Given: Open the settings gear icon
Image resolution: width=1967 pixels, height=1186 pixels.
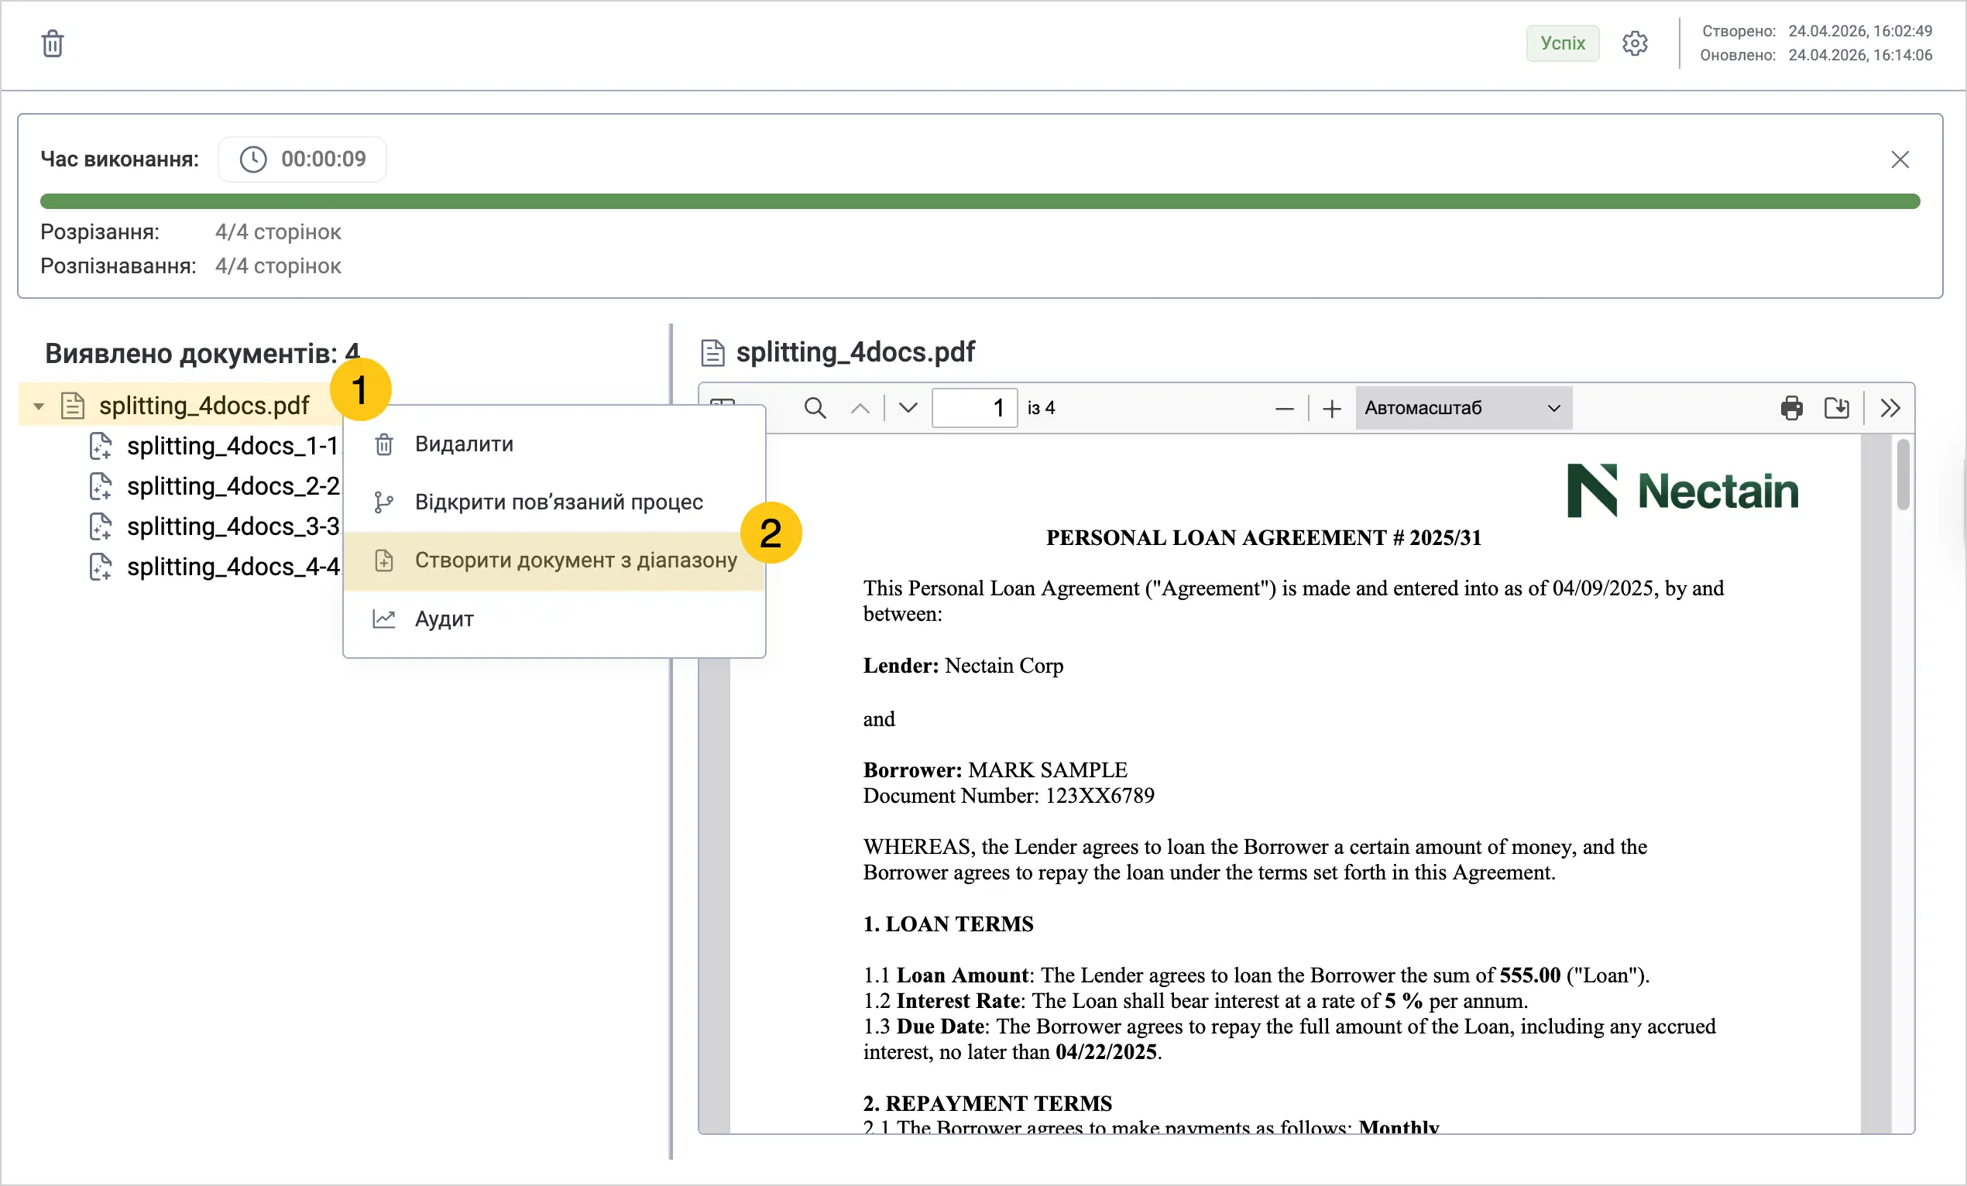Looking at the screenshot, I should coord(1635,43).
